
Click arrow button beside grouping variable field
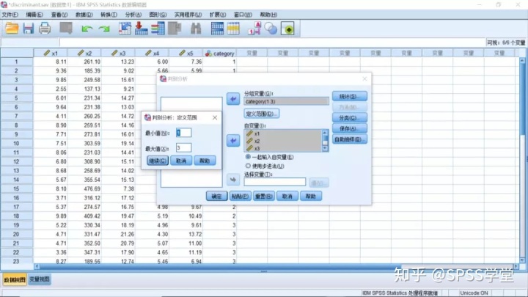pos(233,99)
